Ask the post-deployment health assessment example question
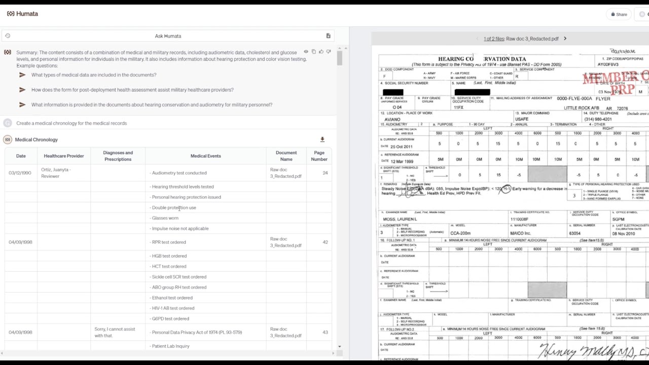The width and height of the screenshot is (649, 365). click(132, 90)
